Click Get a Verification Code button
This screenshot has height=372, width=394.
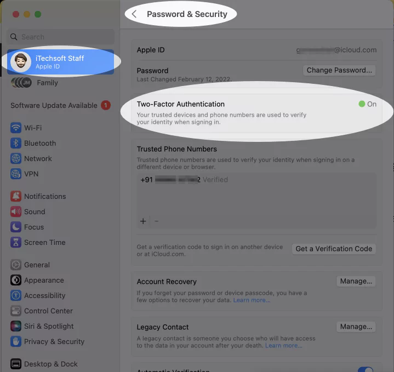pos(334,249)
